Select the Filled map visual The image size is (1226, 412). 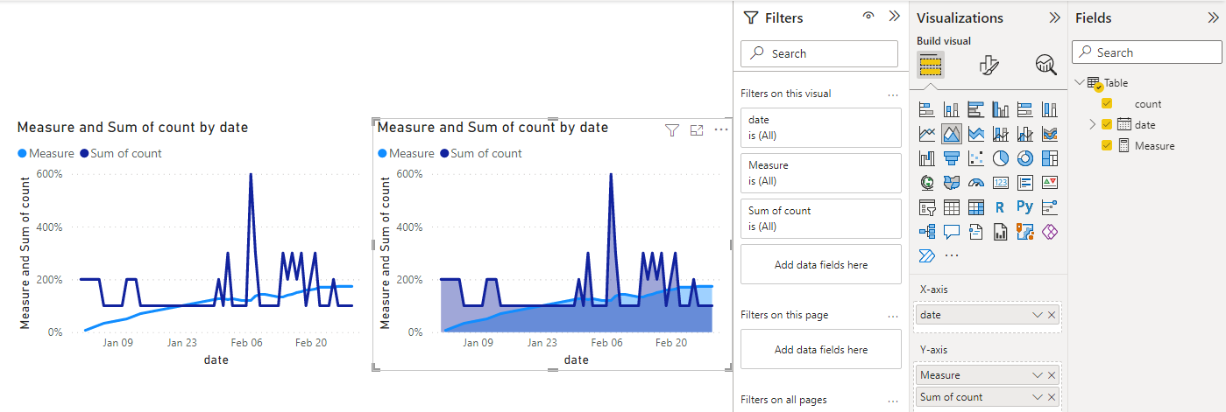tap(952, 183)
